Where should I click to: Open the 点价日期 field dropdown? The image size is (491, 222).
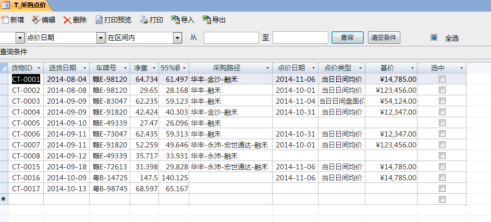pyautogui.click(x=101, y=38)
